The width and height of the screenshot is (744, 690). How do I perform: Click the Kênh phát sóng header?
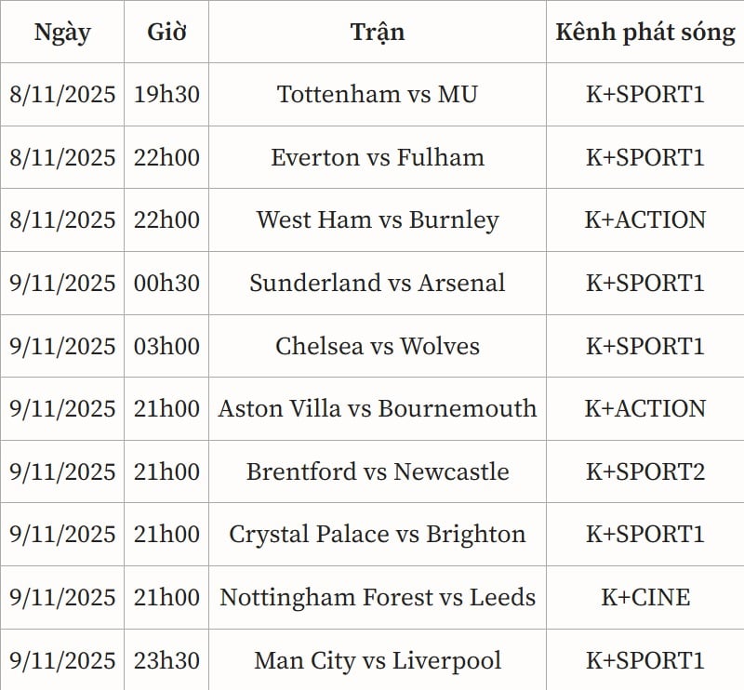[644, 32]
